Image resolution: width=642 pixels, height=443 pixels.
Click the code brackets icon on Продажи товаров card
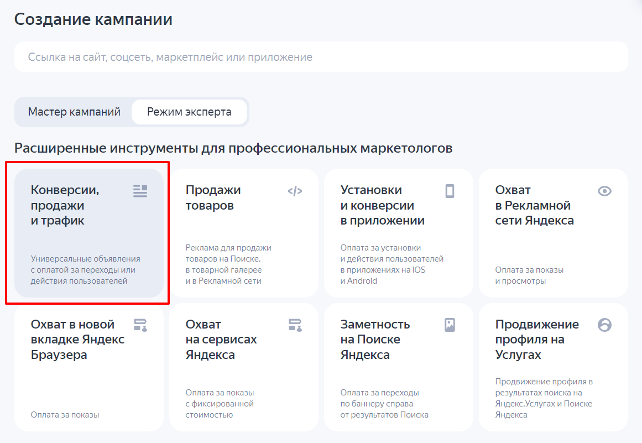coord(295,191)
